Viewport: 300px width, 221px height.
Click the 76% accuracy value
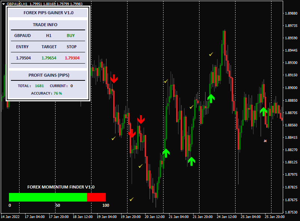click(x=58, y=93)
